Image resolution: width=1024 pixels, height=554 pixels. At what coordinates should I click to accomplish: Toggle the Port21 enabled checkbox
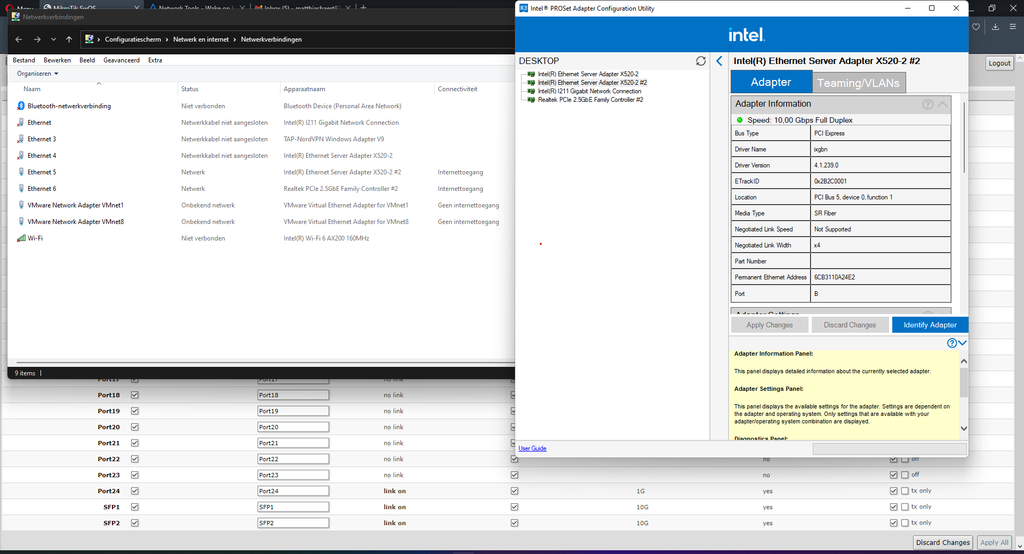pos(134,443)
